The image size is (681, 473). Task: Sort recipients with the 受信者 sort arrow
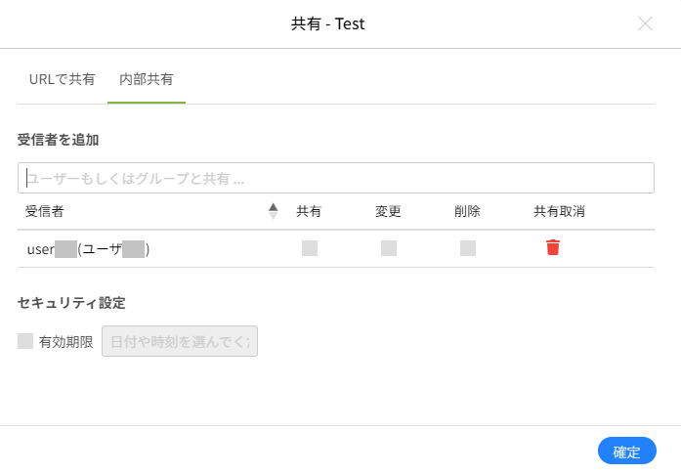coord(274,211)
